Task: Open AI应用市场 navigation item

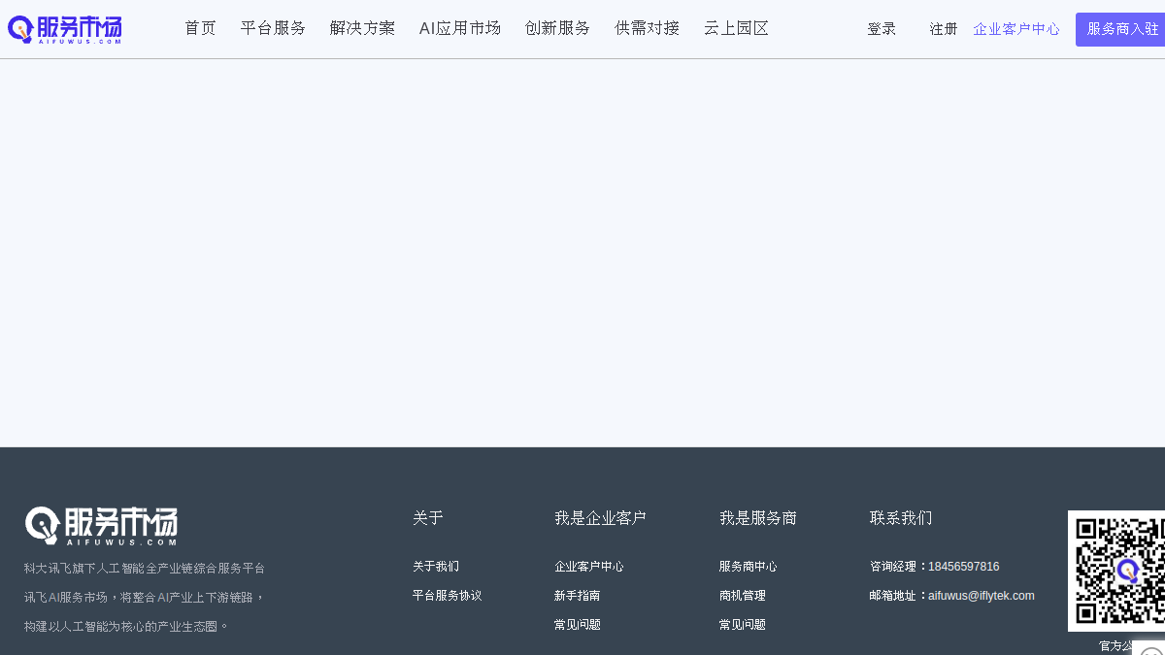Action: click(460, 28)
